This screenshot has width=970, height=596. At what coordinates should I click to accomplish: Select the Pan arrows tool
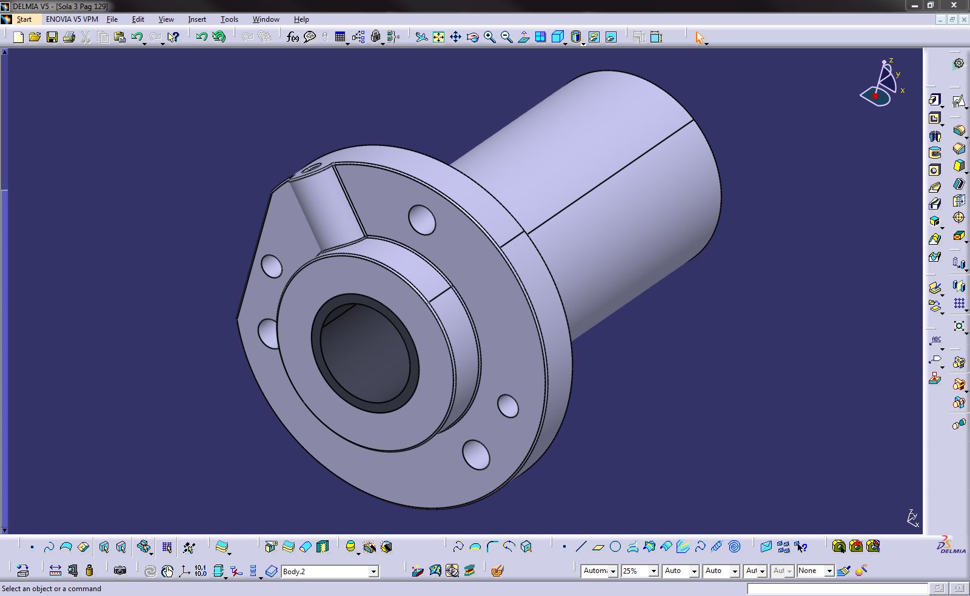[x=455, y=37]
